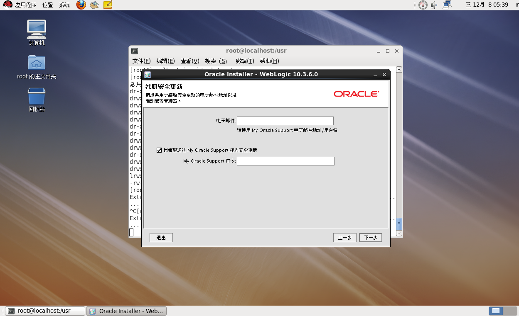Minimize the terminal window
This screenshot has height=316, width=519.
(379, 51)
